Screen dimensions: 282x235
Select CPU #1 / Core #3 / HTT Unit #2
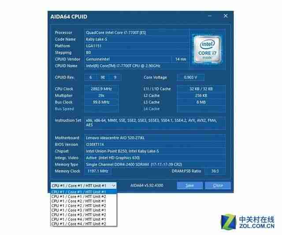pos(84,215)
